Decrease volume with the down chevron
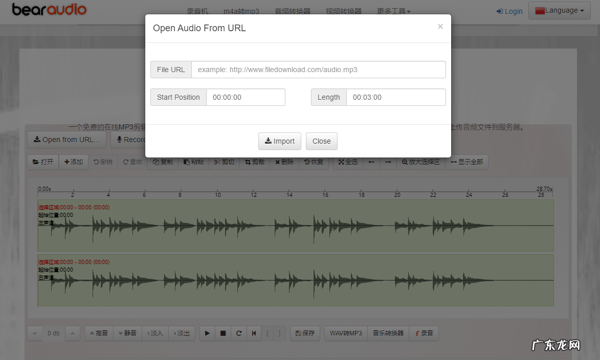This screenshot has width=600, height=360. 35,333
